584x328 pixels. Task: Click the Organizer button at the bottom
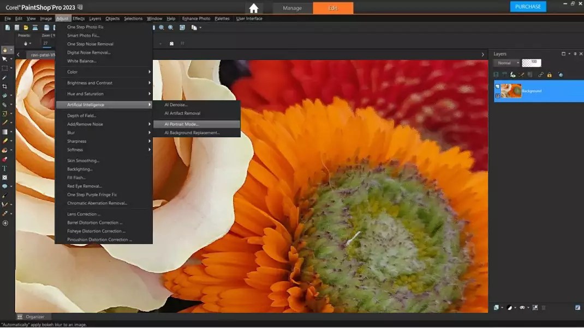tap(34, 317)
